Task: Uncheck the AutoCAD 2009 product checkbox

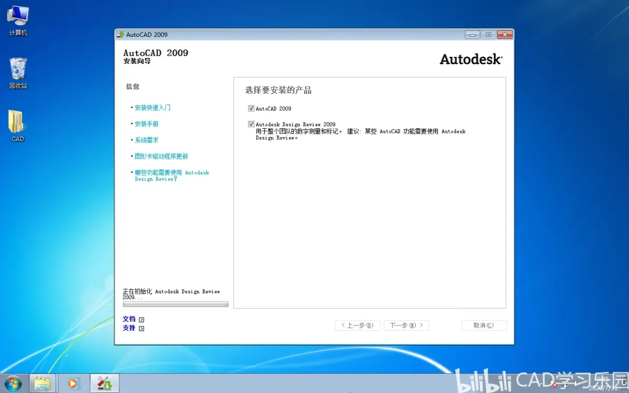Action: click(x=251, y=108)
